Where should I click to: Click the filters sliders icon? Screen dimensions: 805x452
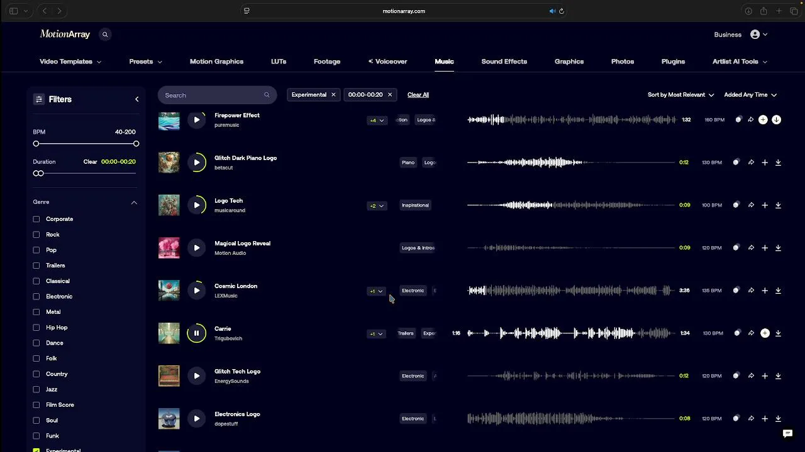pyautogui.click(x=39, y=99)
